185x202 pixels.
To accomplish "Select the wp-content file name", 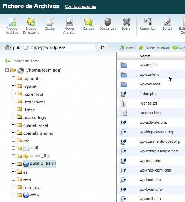I will (149, 74).
